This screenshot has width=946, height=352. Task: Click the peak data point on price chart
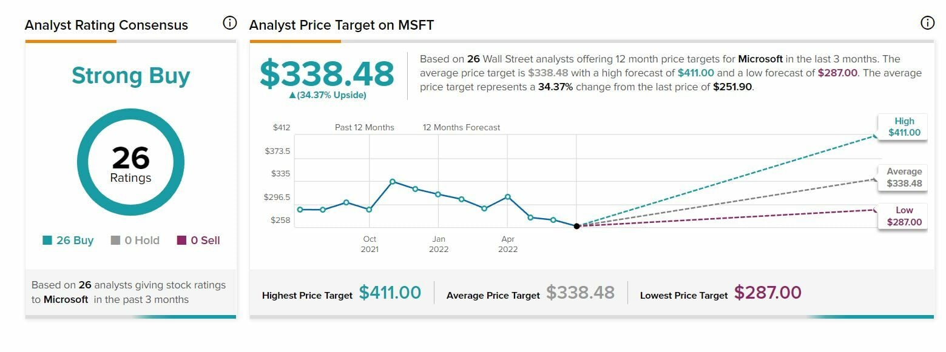coord(393,182)
